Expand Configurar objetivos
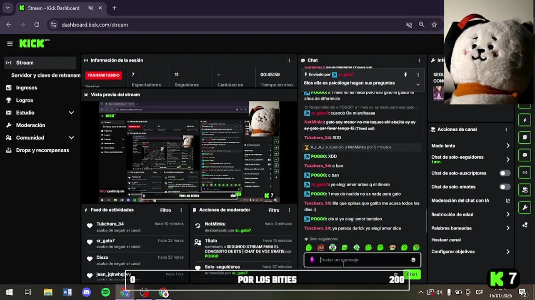The width and height of the screenshot is (535, 300). (x=508, y=252)
